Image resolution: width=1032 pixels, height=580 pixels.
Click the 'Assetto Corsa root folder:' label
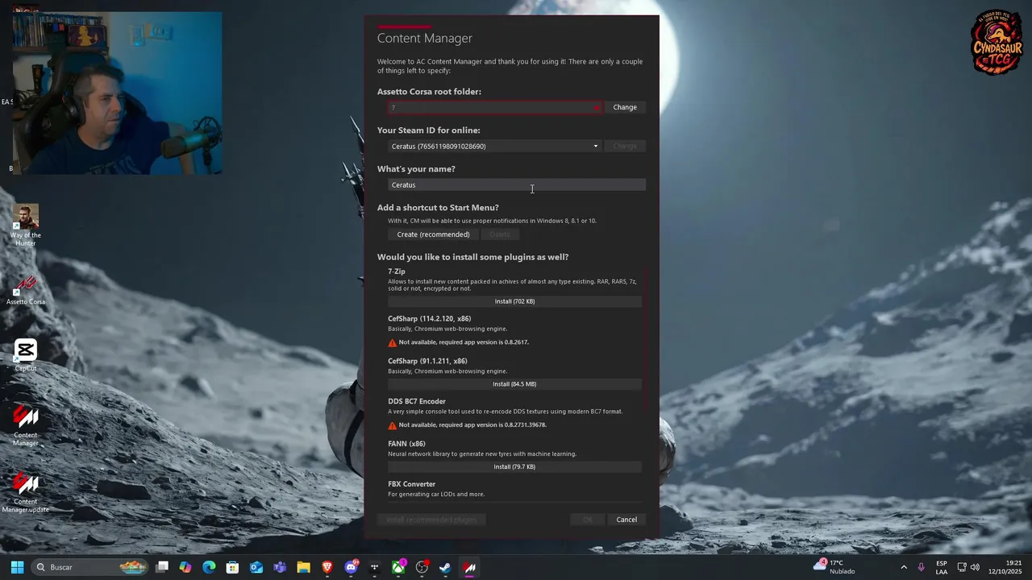click(429, 92)
